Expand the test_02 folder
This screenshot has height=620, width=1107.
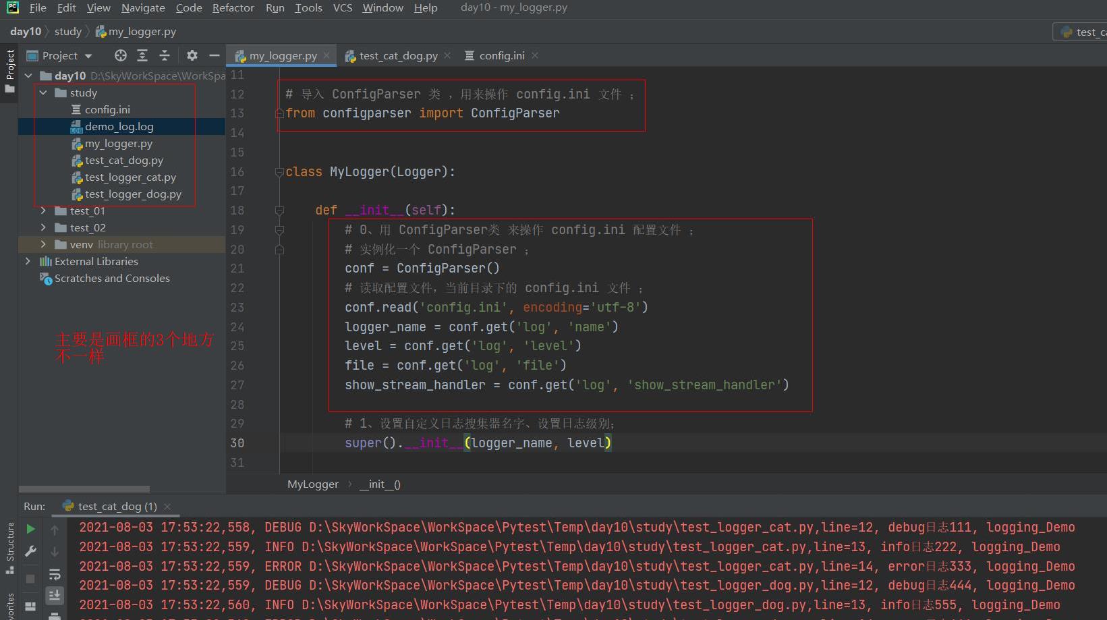tap(43, 227)
